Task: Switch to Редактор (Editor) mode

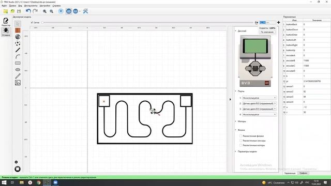Action: click(x=6, y=22)
